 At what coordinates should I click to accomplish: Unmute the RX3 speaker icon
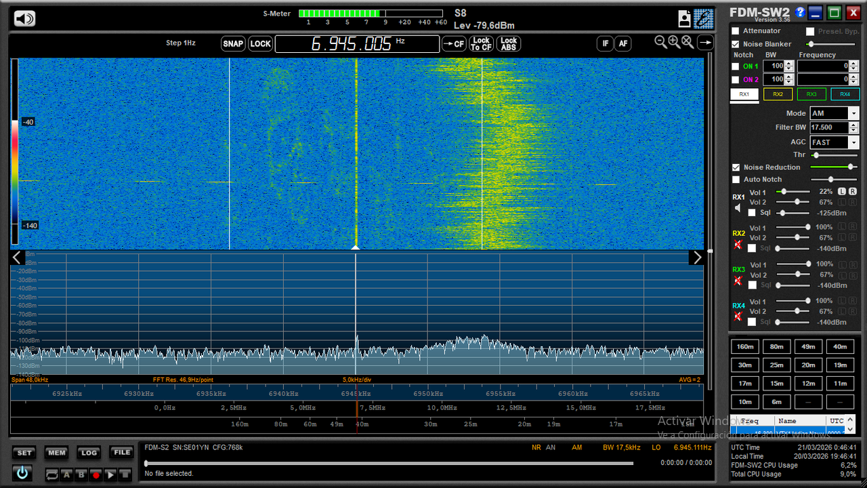738,281
